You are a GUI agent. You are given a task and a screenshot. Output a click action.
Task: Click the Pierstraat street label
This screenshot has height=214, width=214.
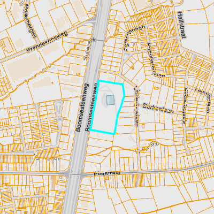coord(108,173)
